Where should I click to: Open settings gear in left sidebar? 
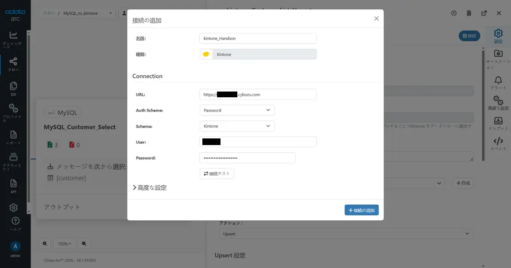tap(13, 207)
